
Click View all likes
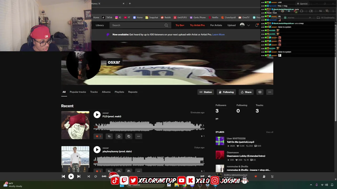[x=270, y=132]
